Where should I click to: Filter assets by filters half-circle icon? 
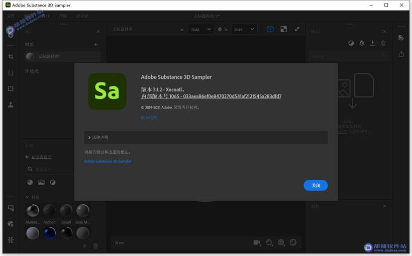tap(53, 183)
